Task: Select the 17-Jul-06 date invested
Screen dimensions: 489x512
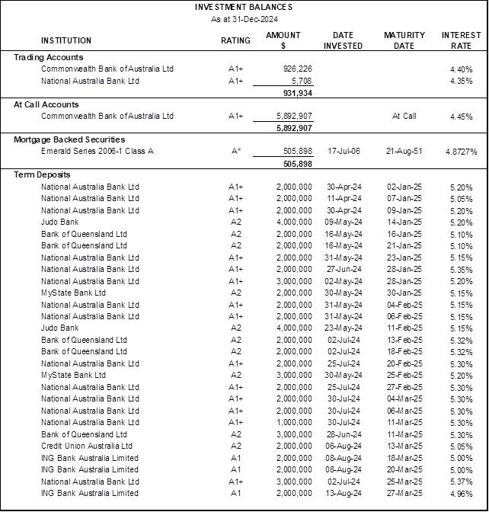Action: (x=344, y=151)
